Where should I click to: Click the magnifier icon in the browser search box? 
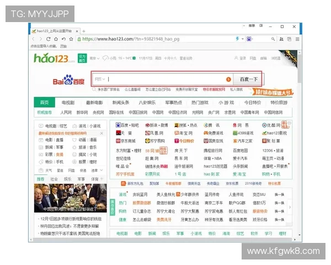coord(273,39)
